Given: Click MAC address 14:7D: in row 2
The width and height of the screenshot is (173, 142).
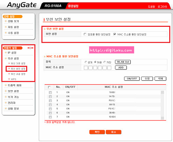Looking at the screenshot, I should pos(112,96).
